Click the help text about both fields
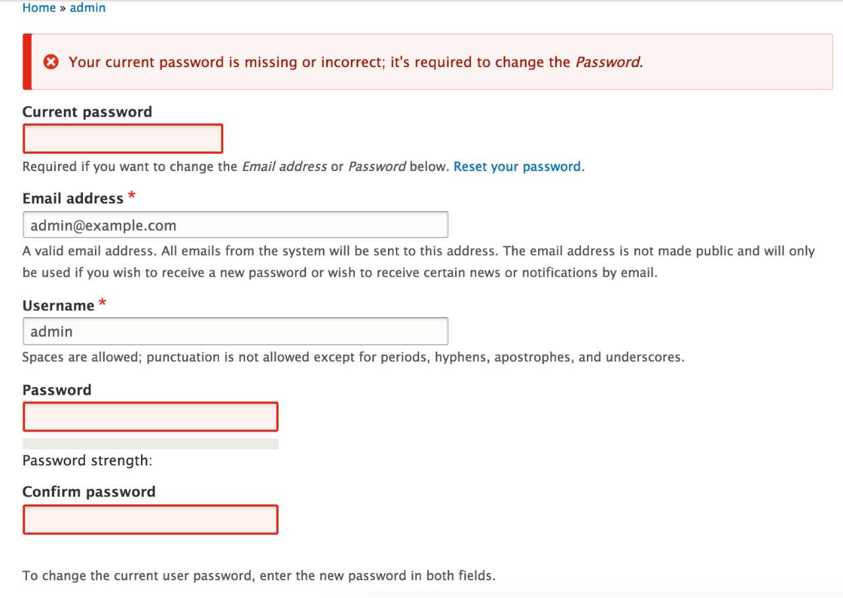 (x=258, y=576)
